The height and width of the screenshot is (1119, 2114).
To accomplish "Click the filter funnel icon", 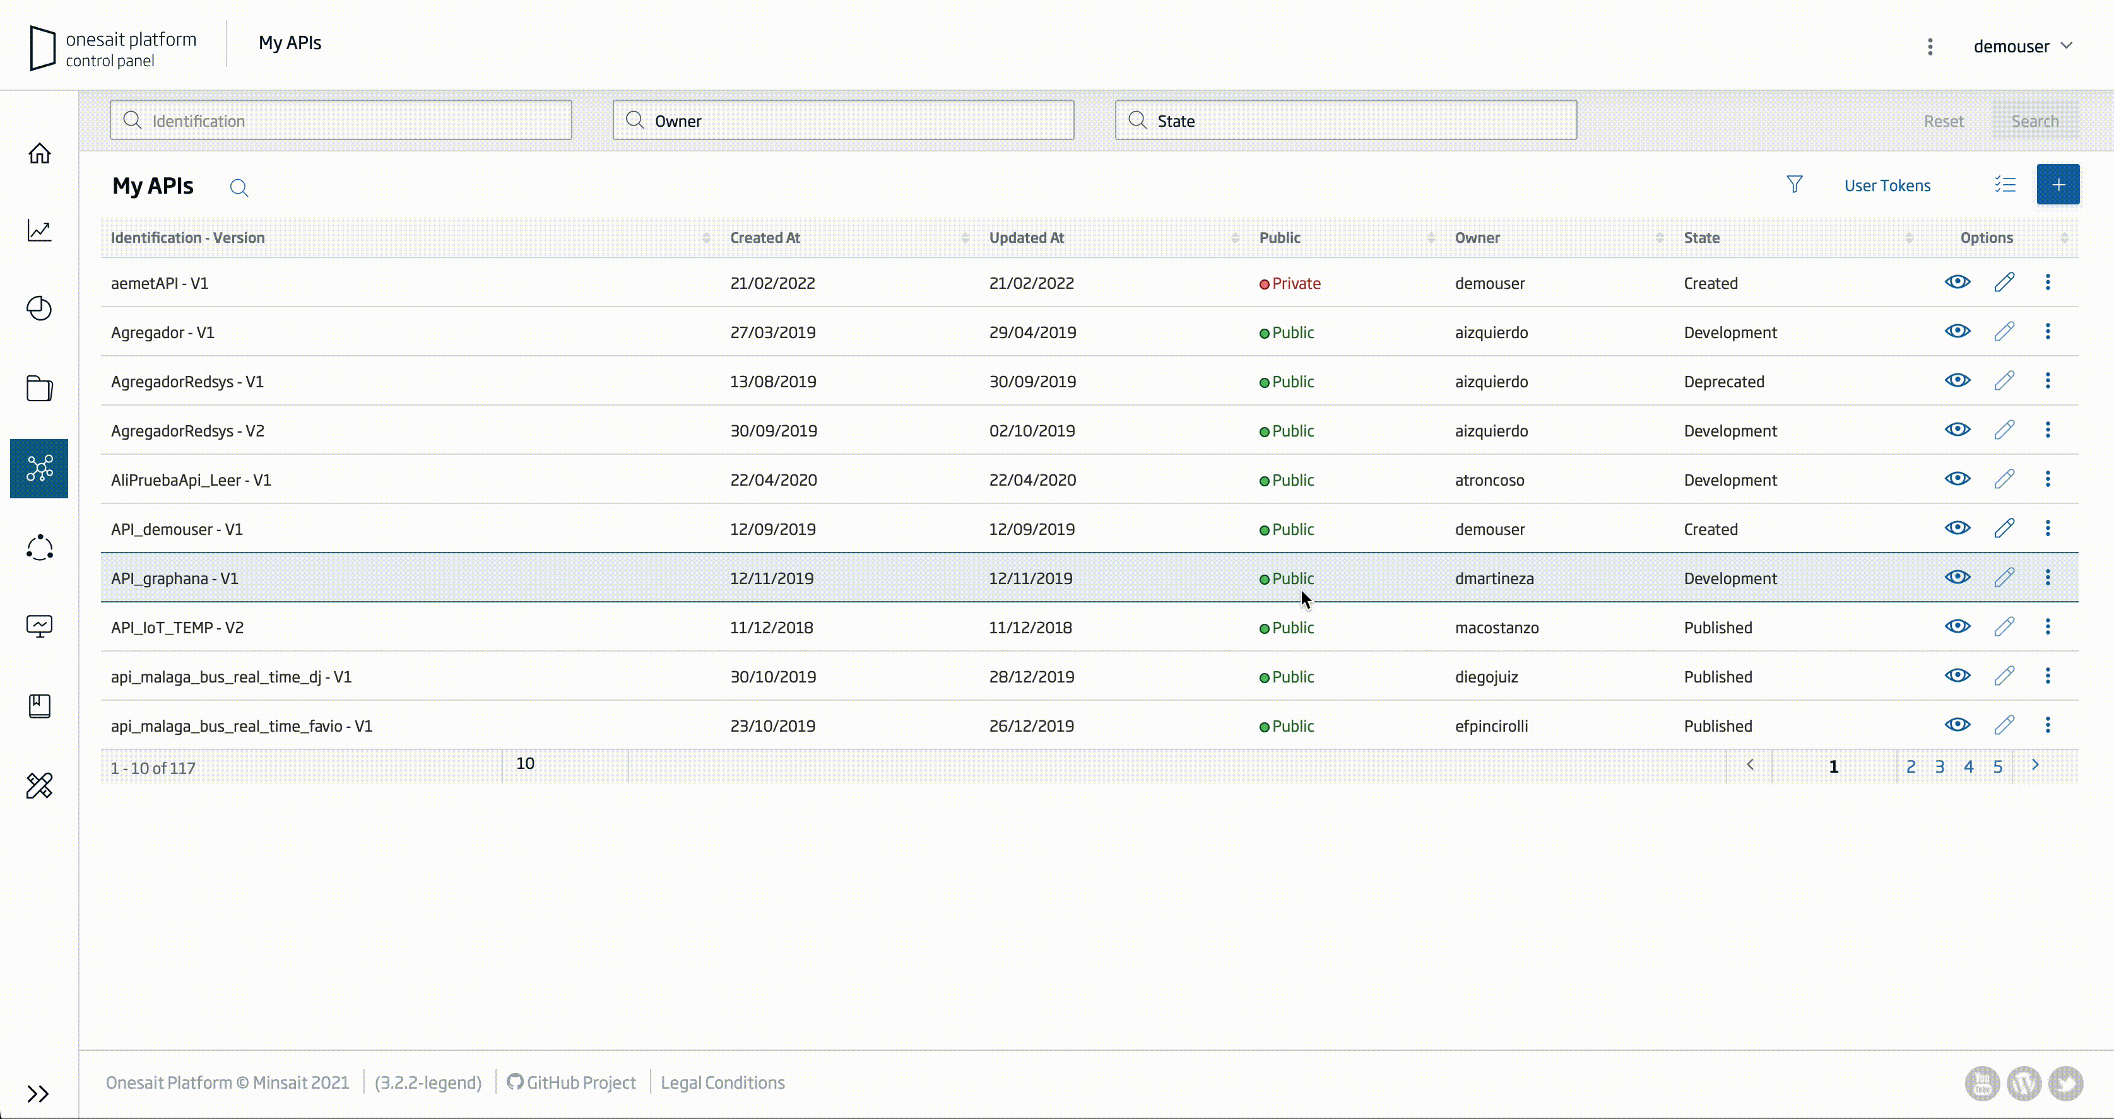I will (1795, 185).
